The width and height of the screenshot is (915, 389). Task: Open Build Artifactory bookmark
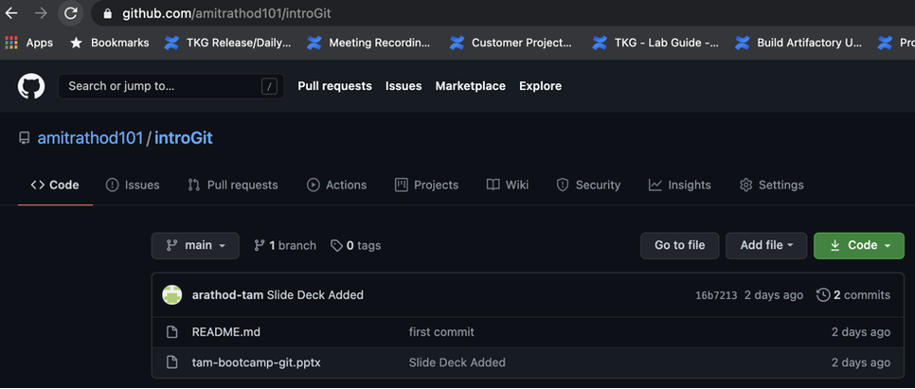pyautogui.click(x=798, y=43)
